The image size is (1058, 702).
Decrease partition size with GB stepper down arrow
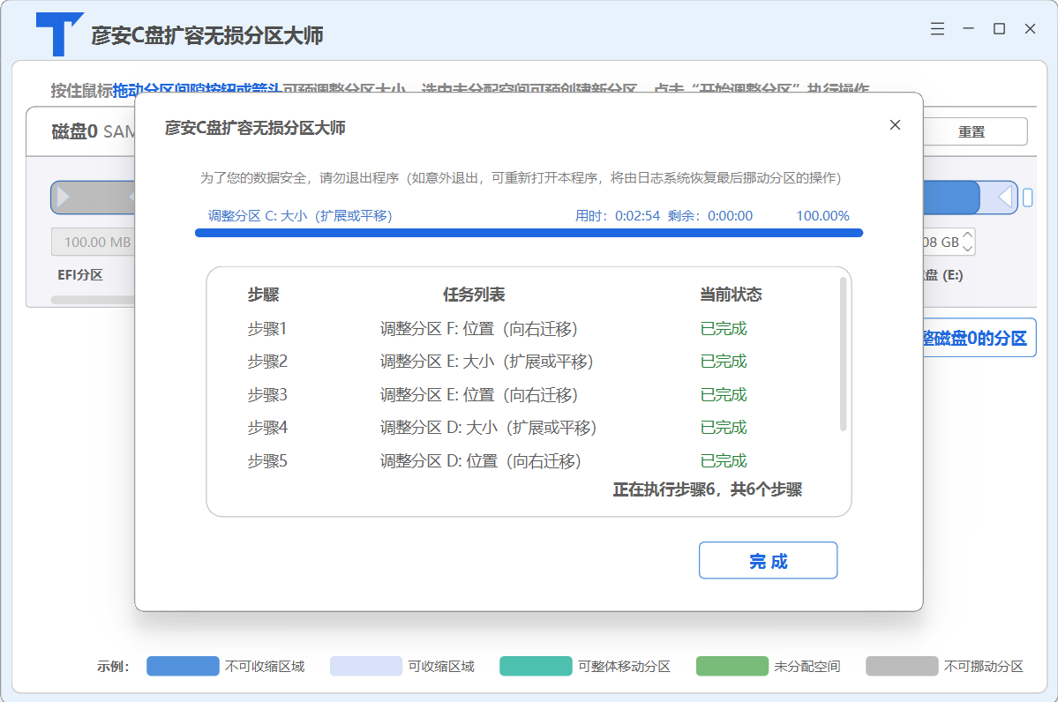pos(968,248)
